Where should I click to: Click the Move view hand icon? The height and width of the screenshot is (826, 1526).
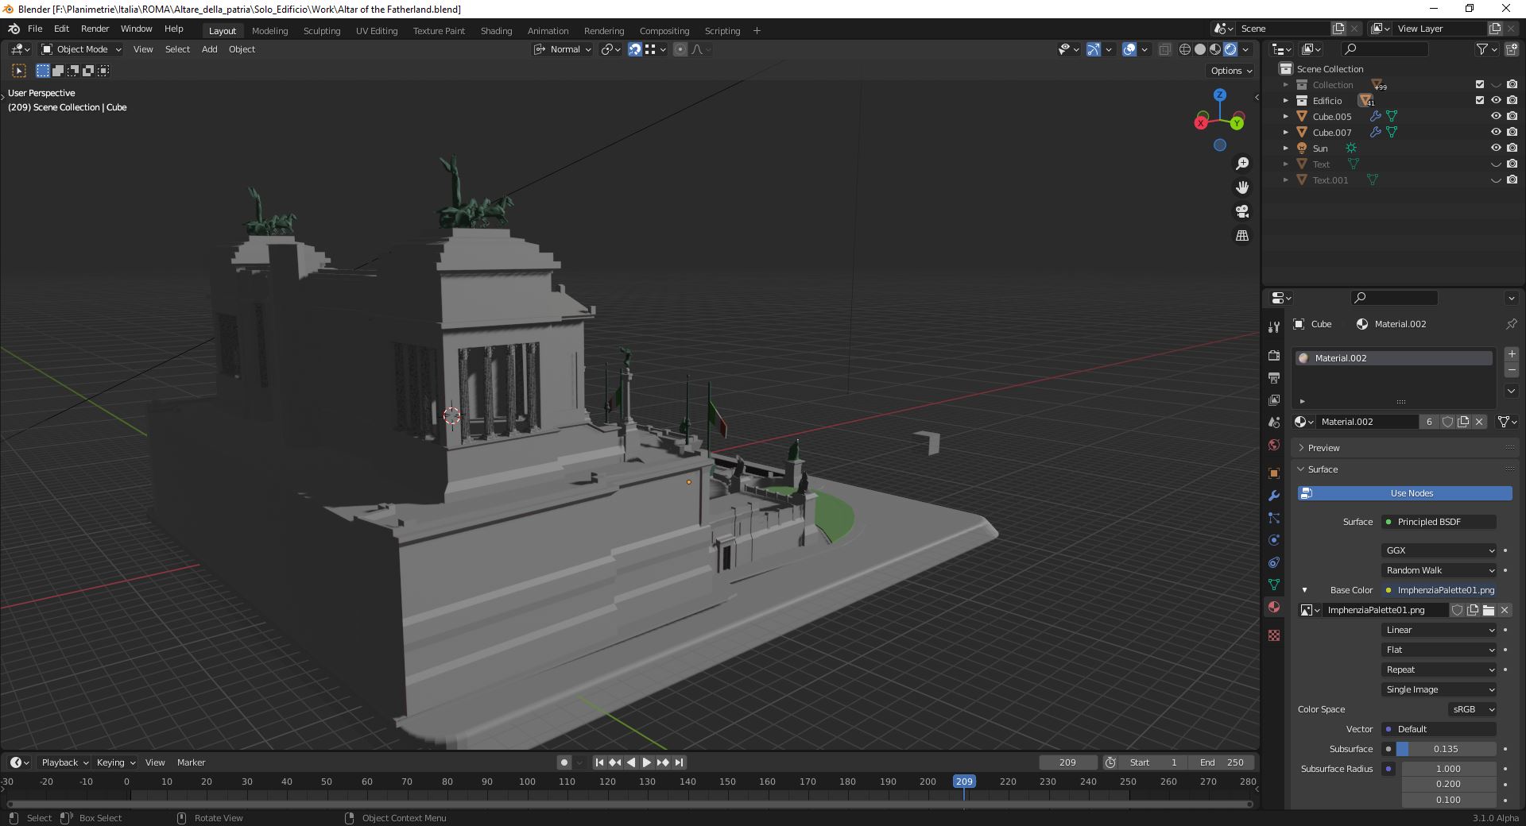point(1242,187)
